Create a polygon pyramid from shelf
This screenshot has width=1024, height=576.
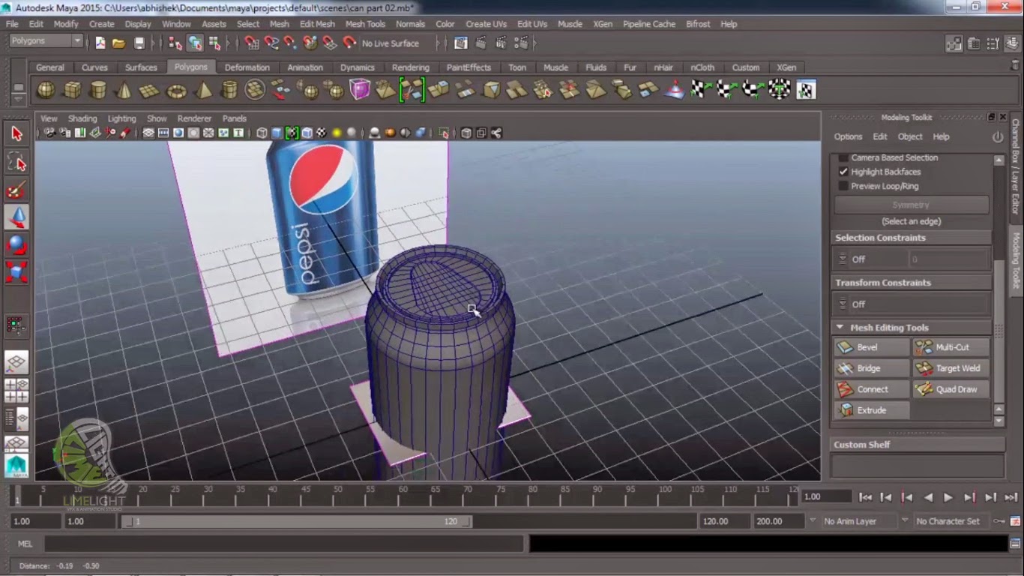pyautogui.click(x=202, y=90)
